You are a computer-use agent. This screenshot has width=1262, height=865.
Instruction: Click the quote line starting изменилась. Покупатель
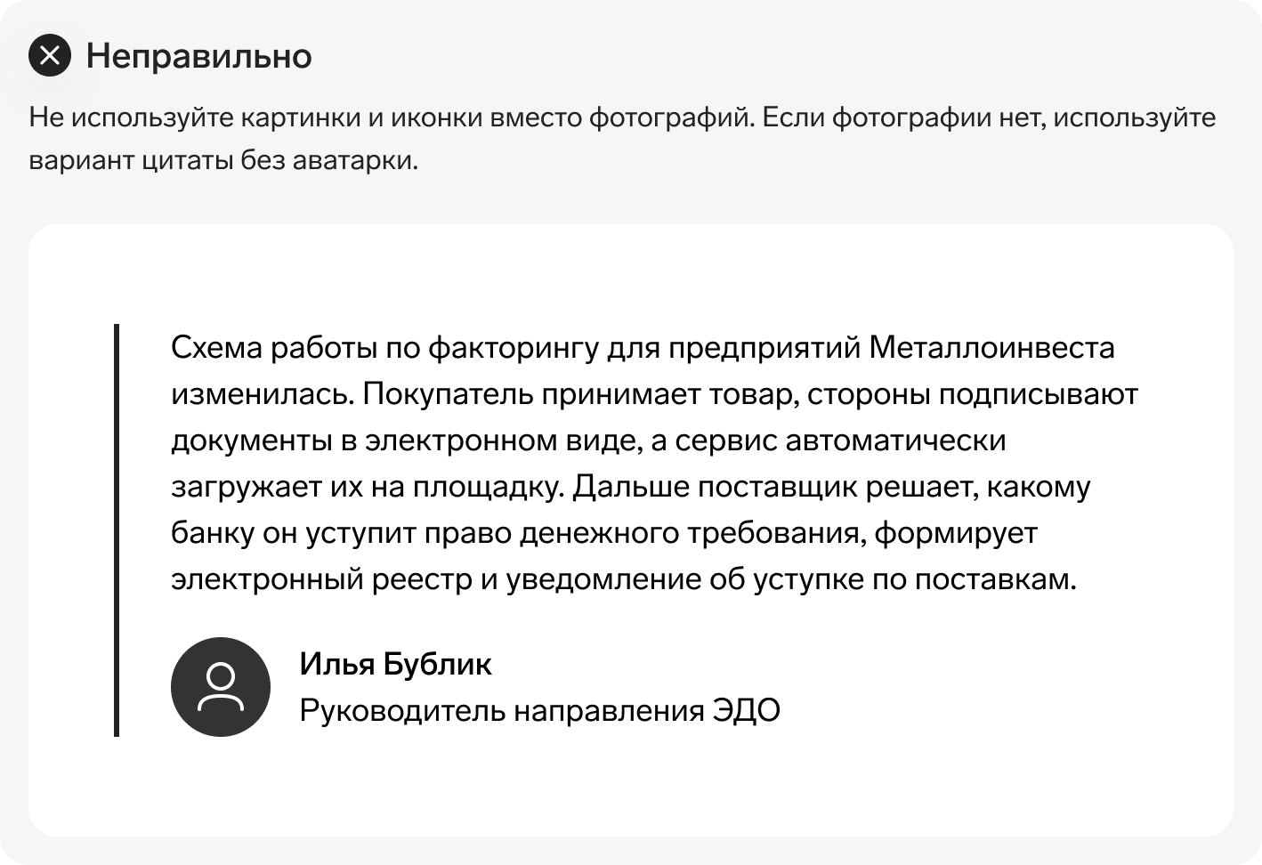coord(654,394)
